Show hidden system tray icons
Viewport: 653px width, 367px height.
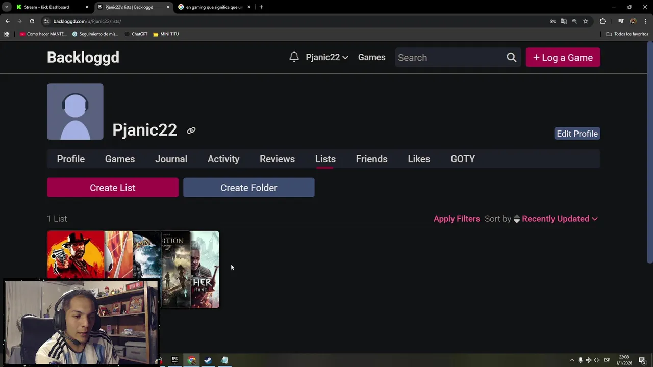(572, 360)
